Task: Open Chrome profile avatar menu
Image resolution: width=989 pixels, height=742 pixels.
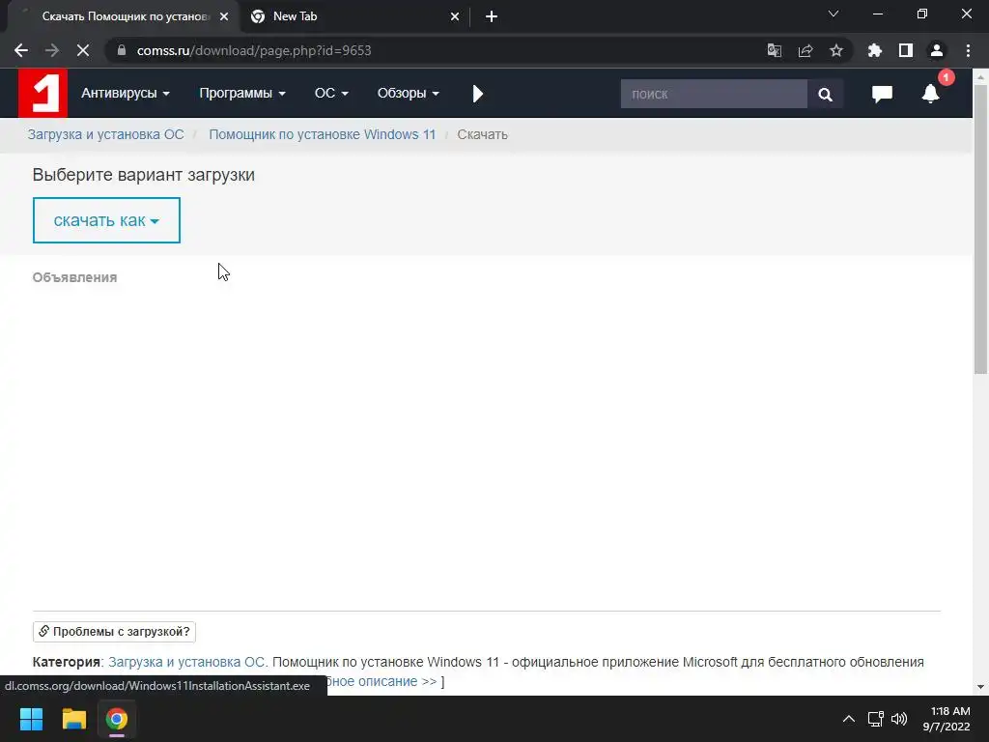Action: [x=937, y=50]
